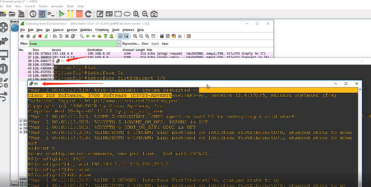The image size is (371, 187).
Task: Open Wireshark Capture menu
Action: point(58,30)
